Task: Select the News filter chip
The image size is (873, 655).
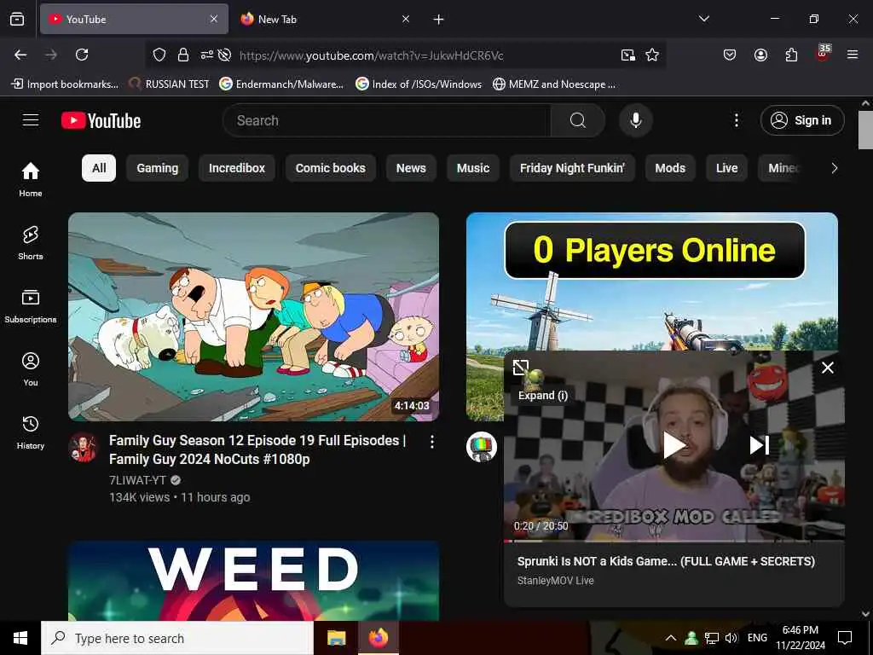Action: 411,168
